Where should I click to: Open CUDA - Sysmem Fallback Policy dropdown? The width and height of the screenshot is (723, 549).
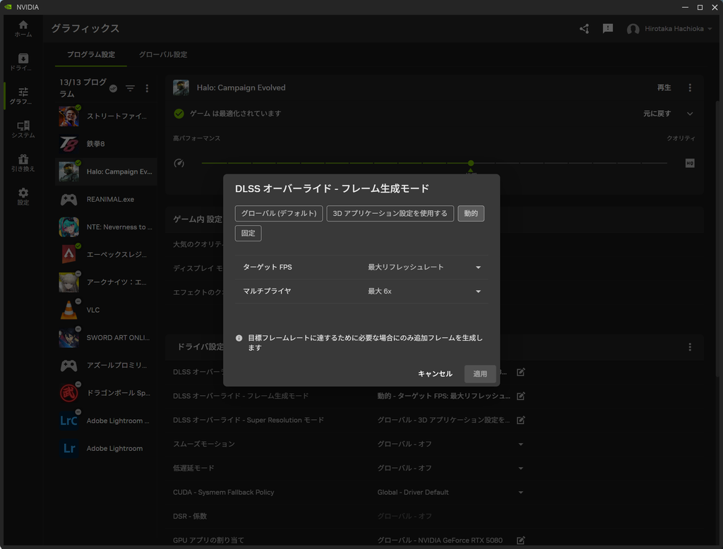pyautogui.click(x=520, y=493)
